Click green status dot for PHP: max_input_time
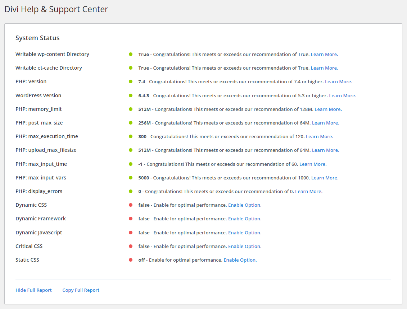 click(x=131, y=164)
